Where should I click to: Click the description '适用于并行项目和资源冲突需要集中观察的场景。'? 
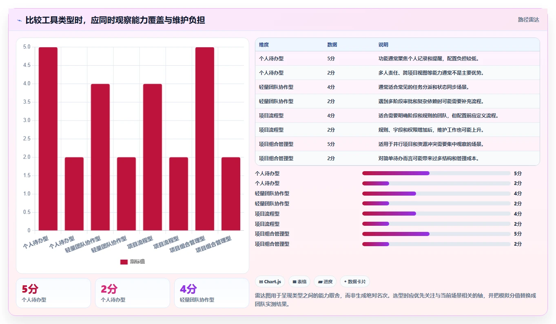coord(431,144)
